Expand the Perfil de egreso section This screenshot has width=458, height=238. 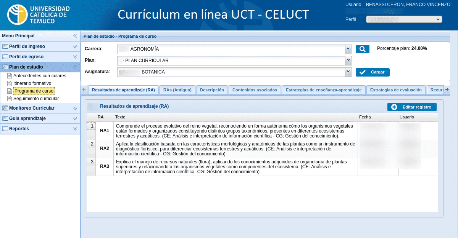click(x=75, y=56)
